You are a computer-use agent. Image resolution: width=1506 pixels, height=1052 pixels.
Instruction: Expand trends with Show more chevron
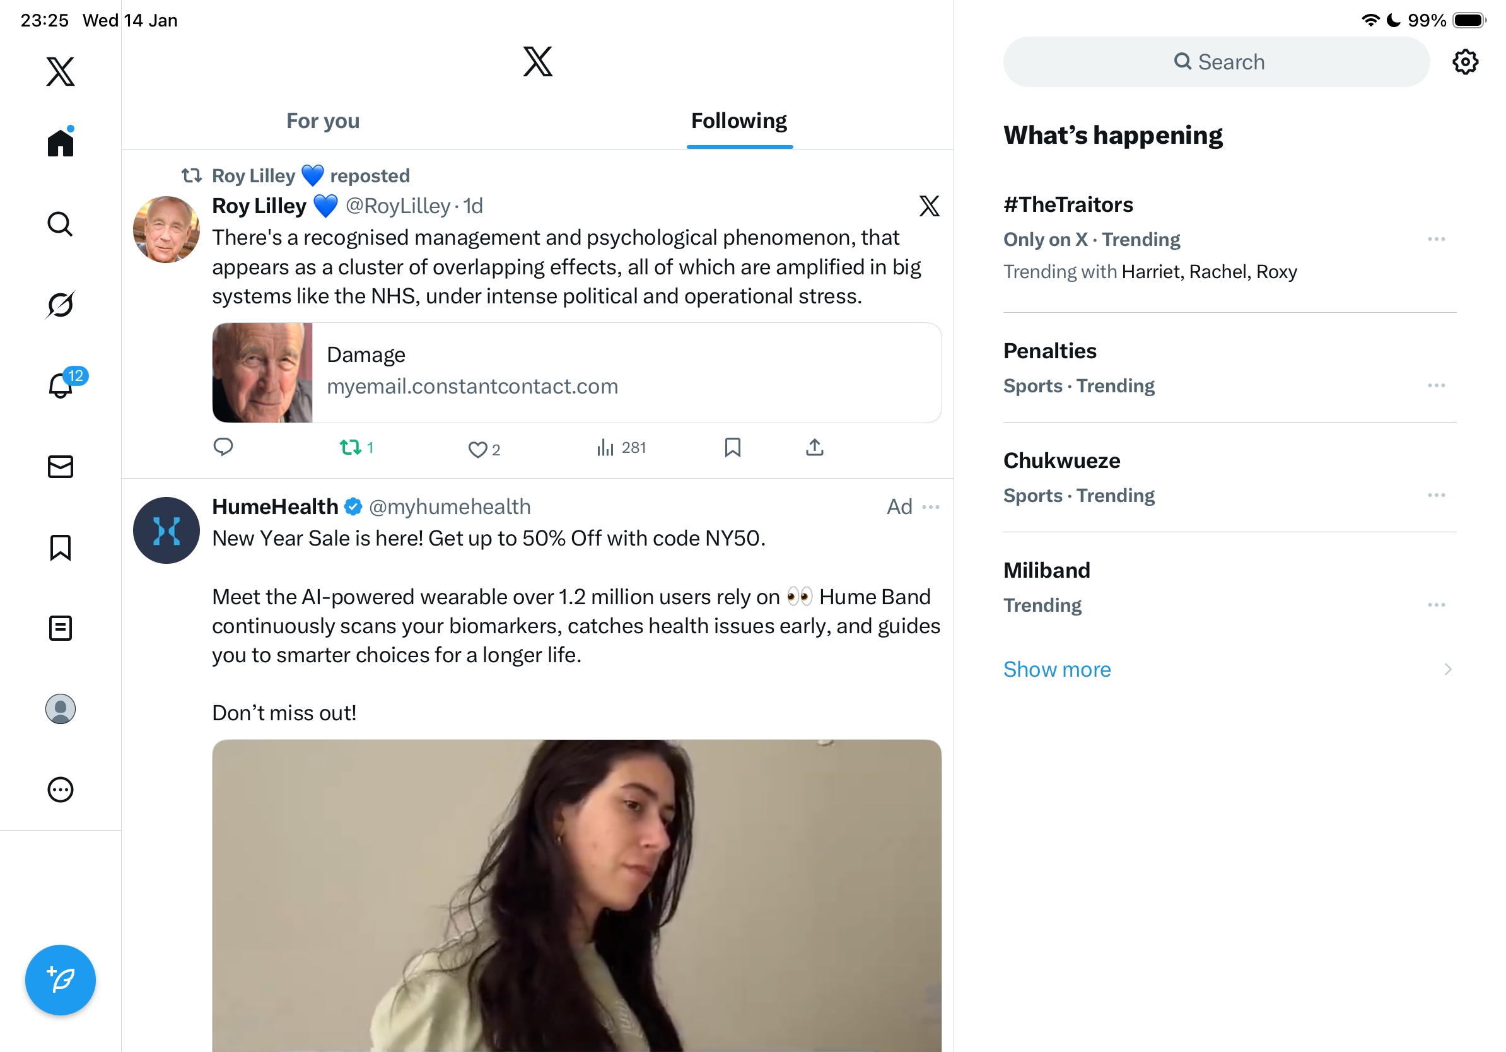(1447, 669)
